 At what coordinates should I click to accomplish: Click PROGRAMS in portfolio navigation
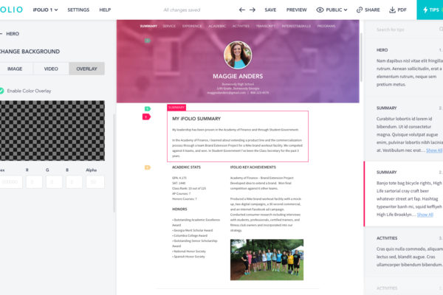(x=326, y=26)
